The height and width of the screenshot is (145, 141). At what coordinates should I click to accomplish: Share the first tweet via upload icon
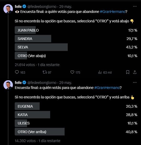[135, 72]
